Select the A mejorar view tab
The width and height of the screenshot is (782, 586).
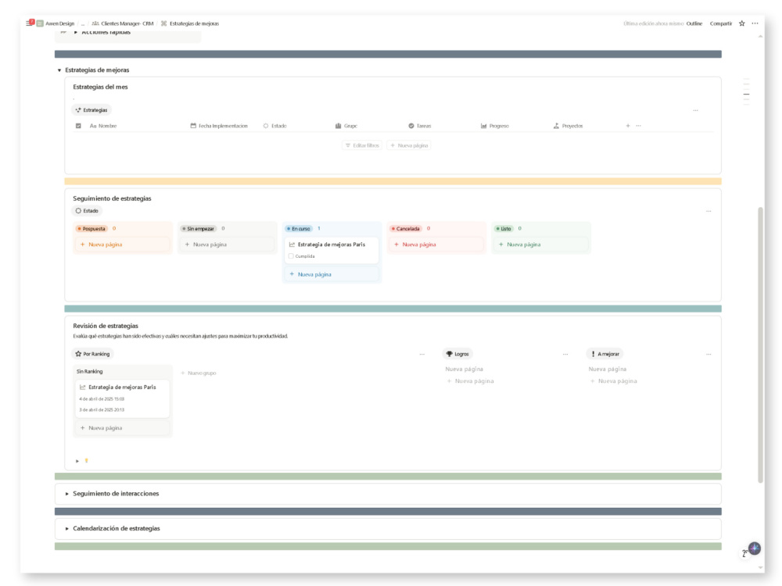click(604, 354)
